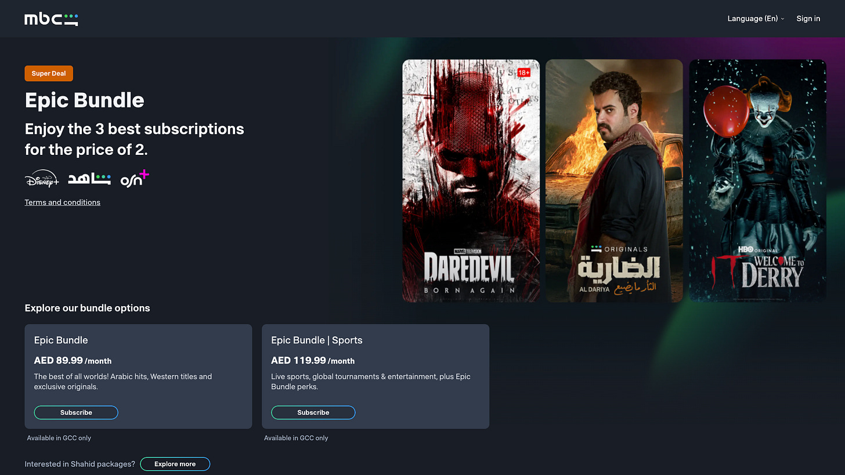Image resolution: width=845 pixels, height=475 pixels.
Task: Open the Terms and conditions link
Action: pyautogui.click(x=62, y=202)
